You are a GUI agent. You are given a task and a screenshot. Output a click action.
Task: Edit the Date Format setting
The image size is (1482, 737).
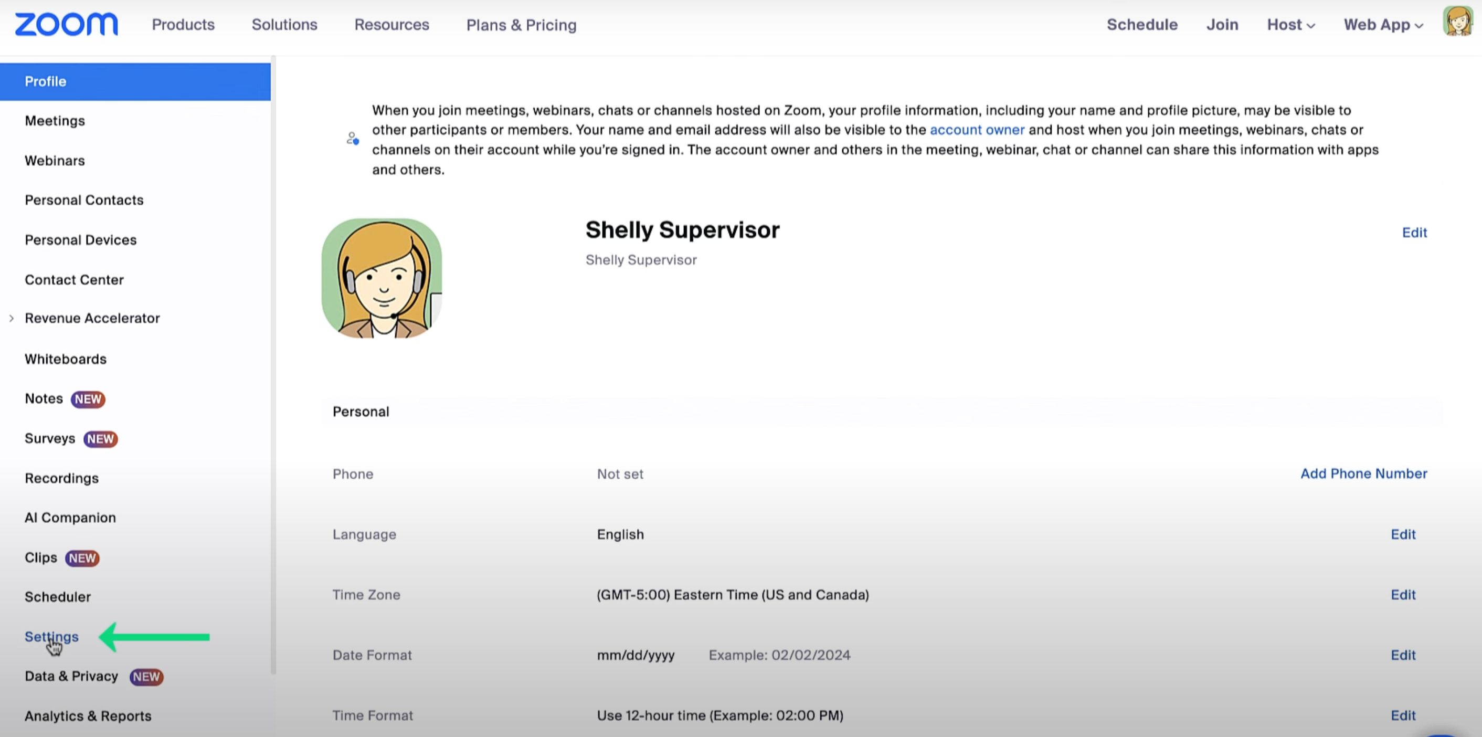[1403, 655]
